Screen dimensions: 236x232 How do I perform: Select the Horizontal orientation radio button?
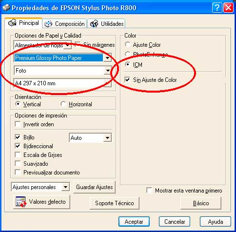[x=63, y=104]
